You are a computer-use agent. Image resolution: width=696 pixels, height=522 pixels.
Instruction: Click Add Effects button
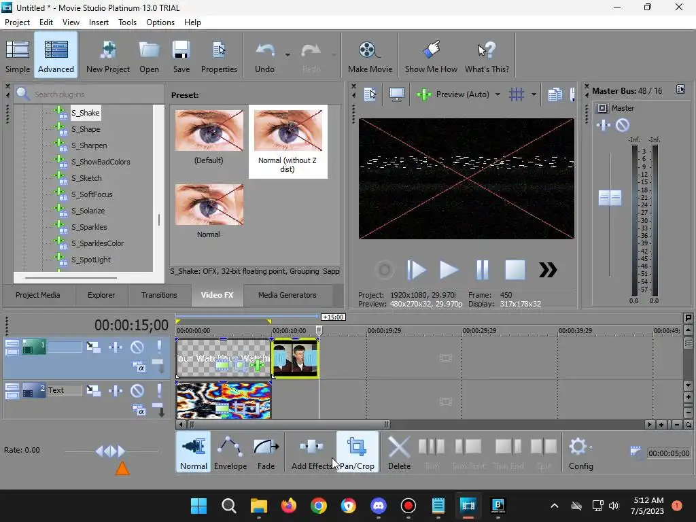coord(311,452)
